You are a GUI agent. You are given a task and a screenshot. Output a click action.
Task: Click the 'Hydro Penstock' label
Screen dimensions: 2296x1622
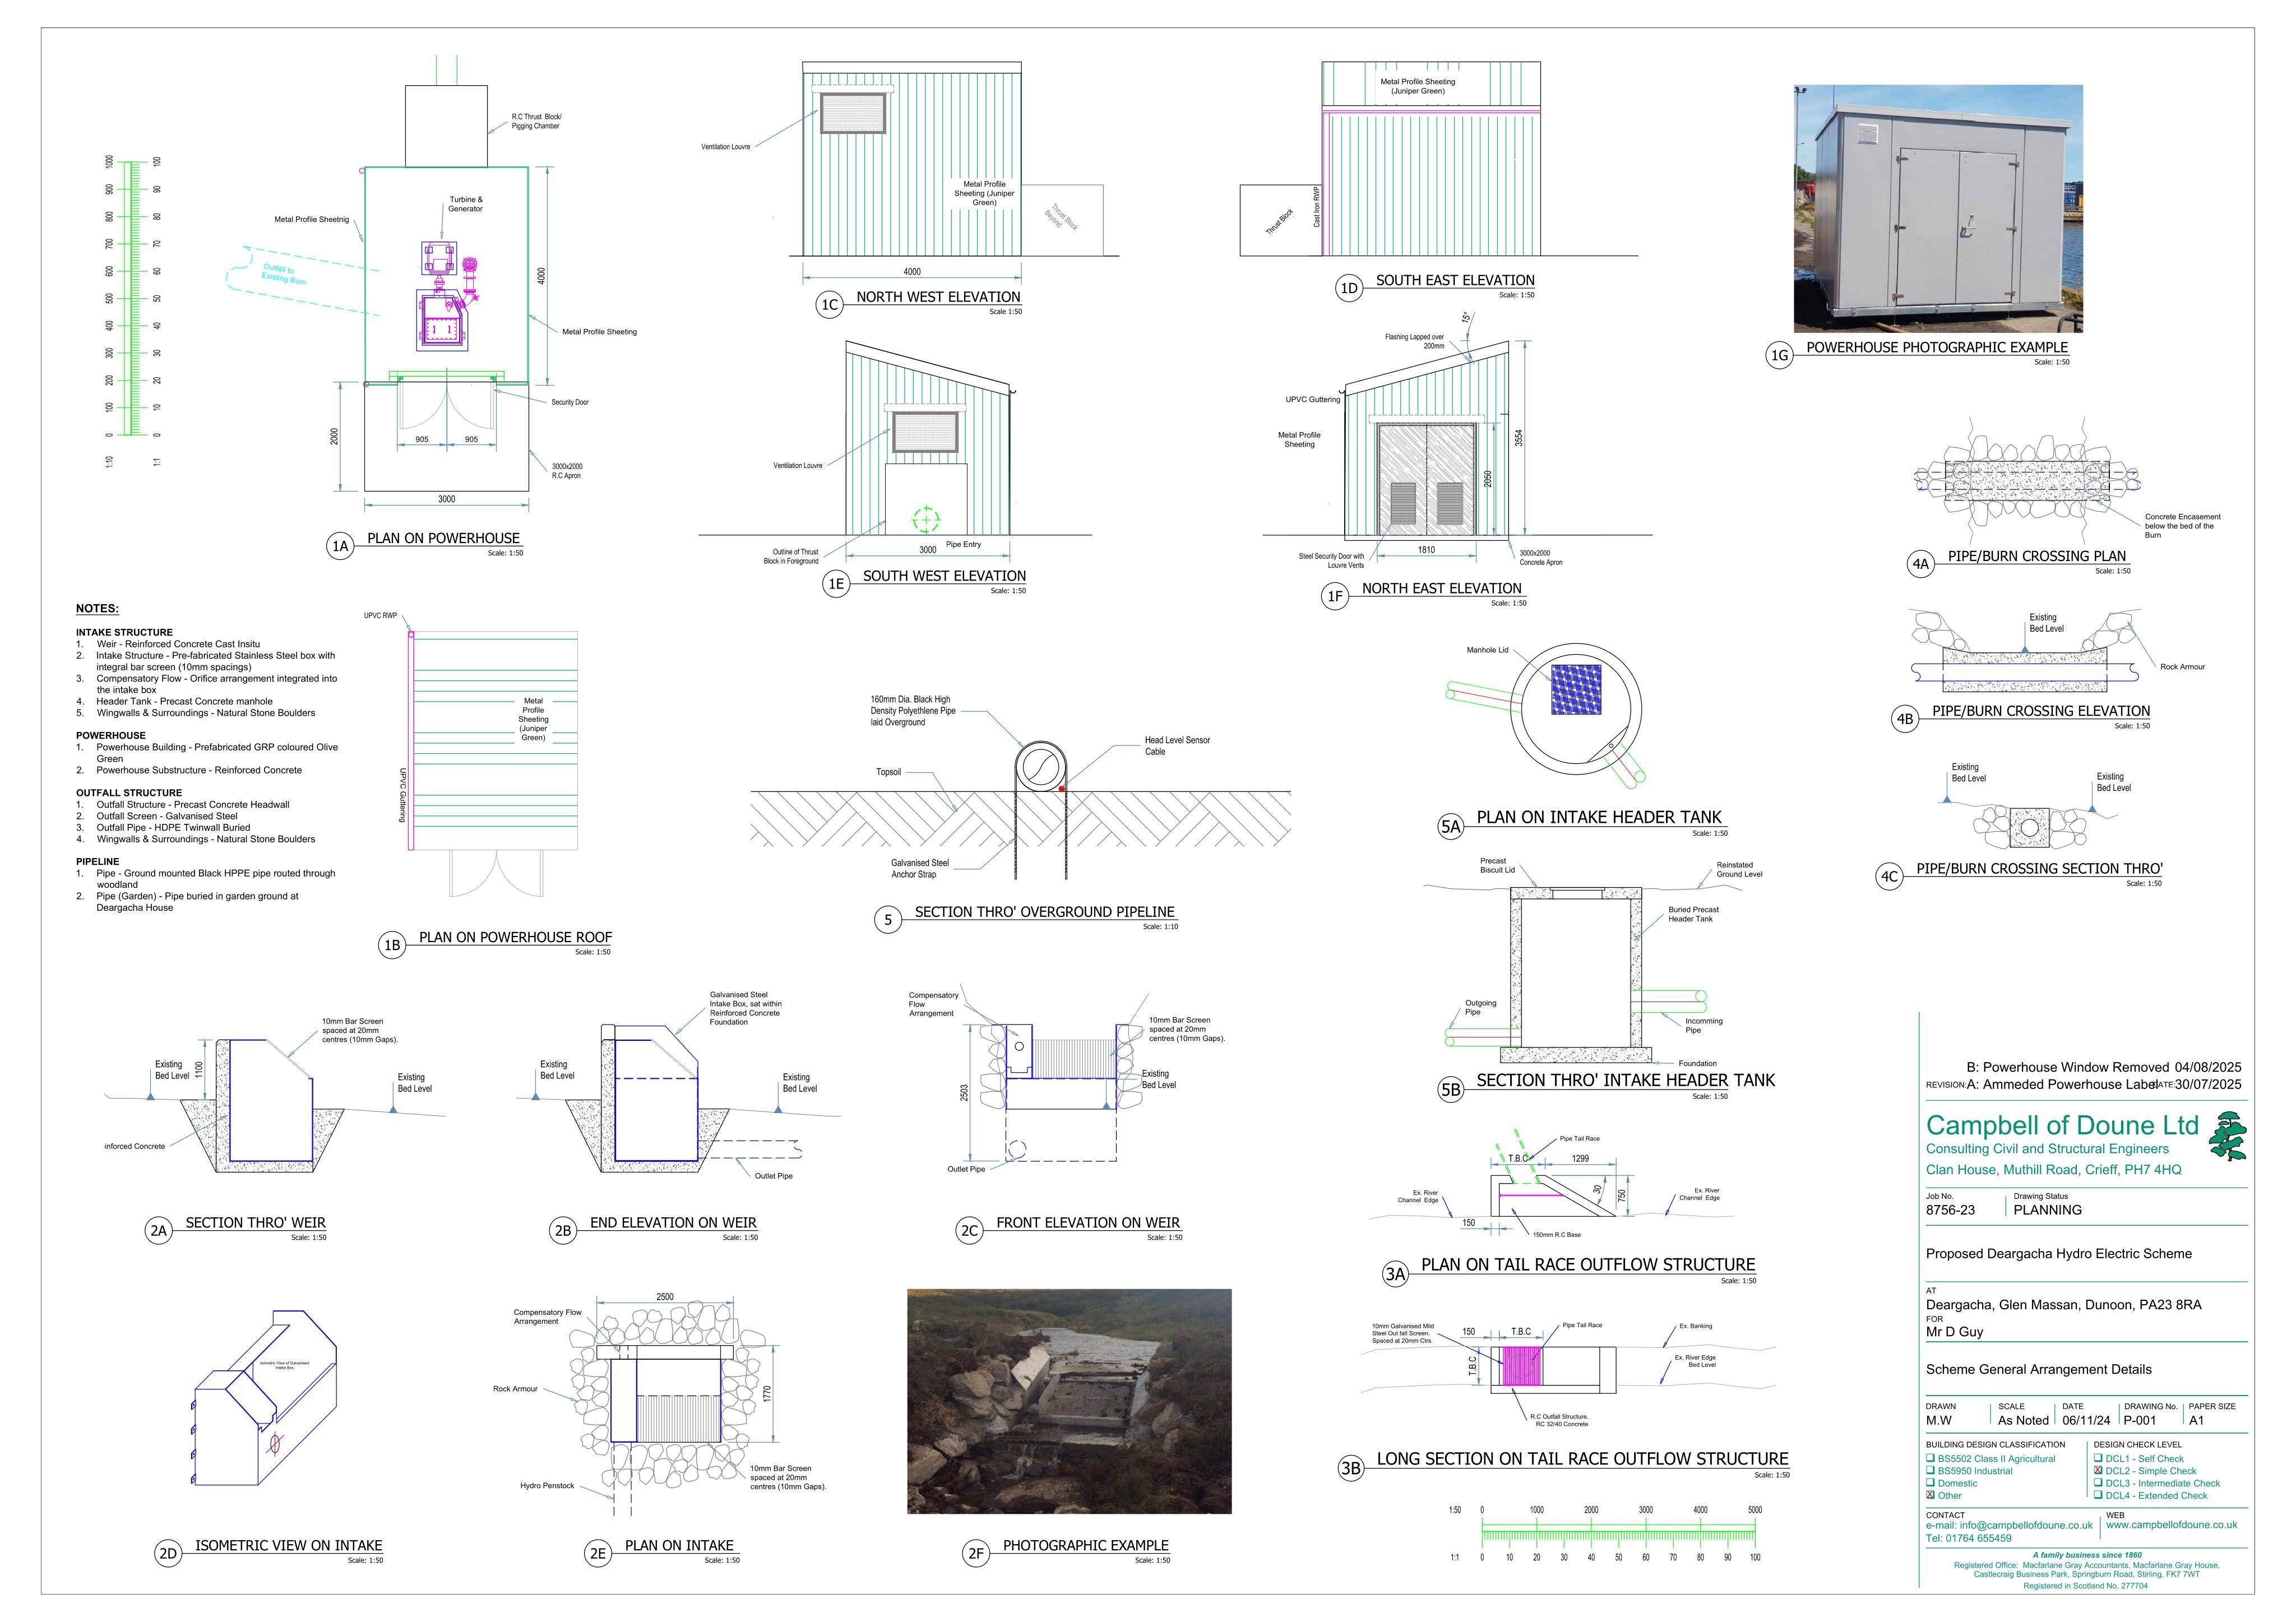[x=547, y=1486]
